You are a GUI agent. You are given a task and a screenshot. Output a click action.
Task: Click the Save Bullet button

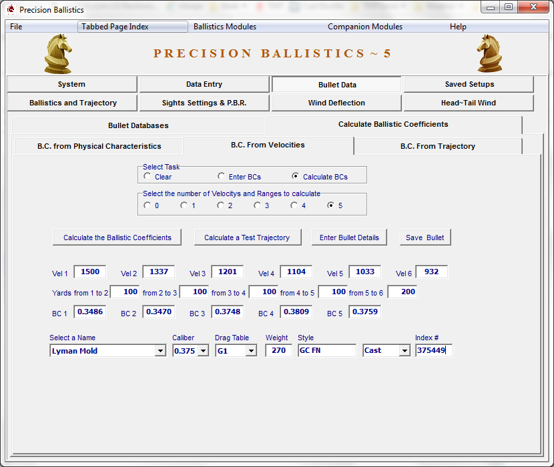click(425, 238)
